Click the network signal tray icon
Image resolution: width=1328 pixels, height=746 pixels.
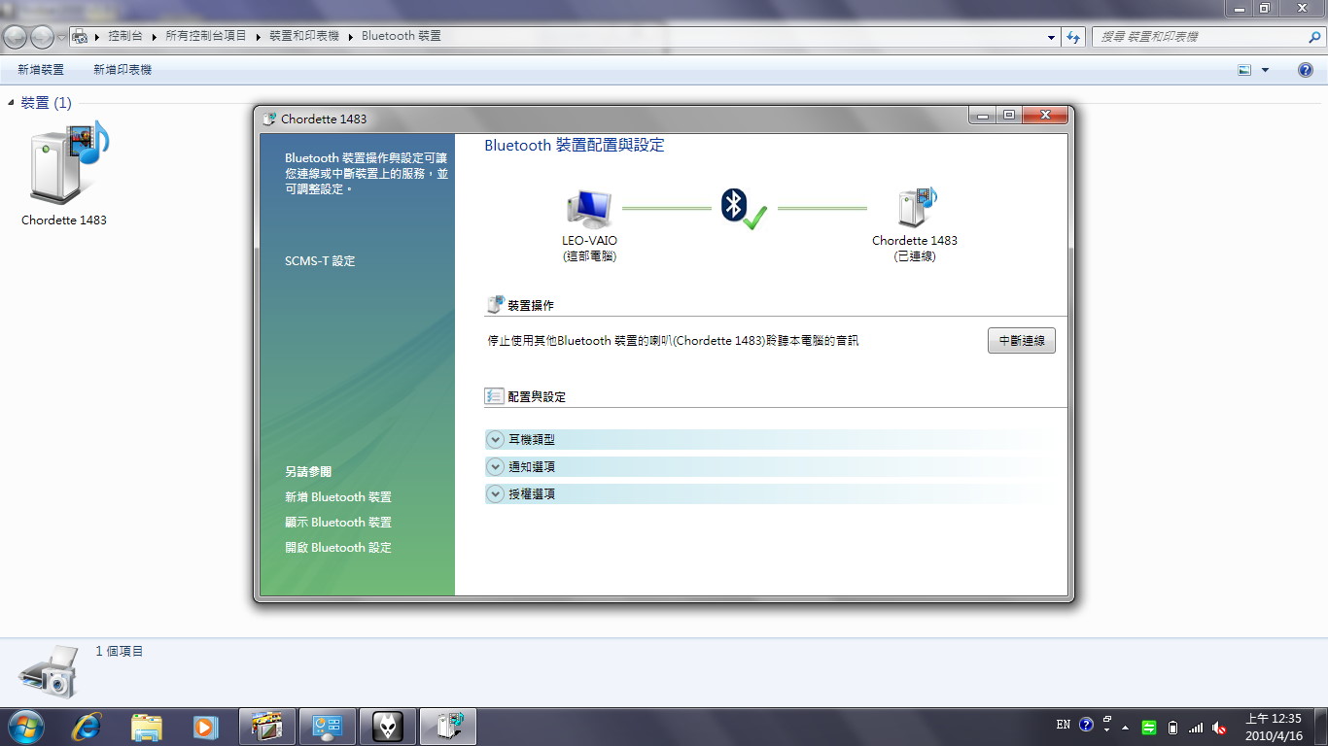[1196, 727]
